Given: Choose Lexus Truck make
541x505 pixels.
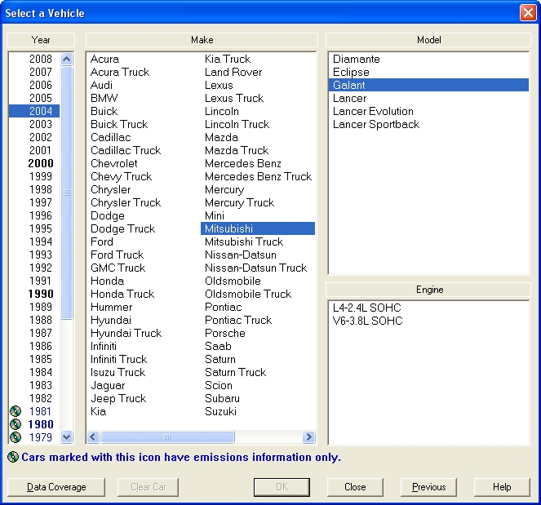Looking at the screenshot, I should (x=234, y=99).
